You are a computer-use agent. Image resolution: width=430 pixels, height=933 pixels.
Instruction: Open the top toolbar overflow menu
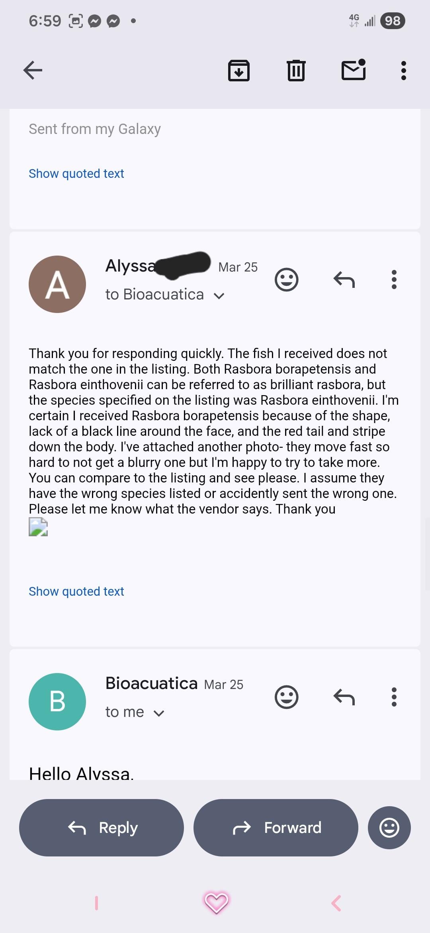(403, 71)
